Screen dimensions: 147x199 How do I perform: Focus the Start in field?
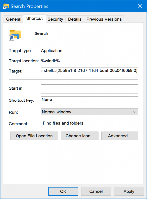coord(90,89)
